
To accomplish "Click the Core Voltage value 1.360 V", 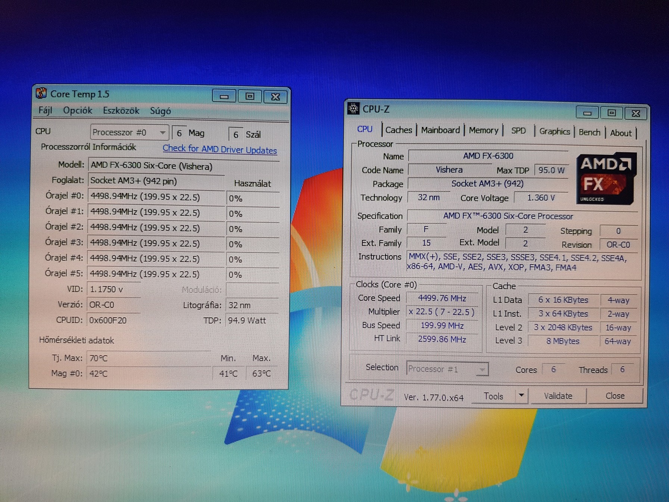I will [541, 198].
